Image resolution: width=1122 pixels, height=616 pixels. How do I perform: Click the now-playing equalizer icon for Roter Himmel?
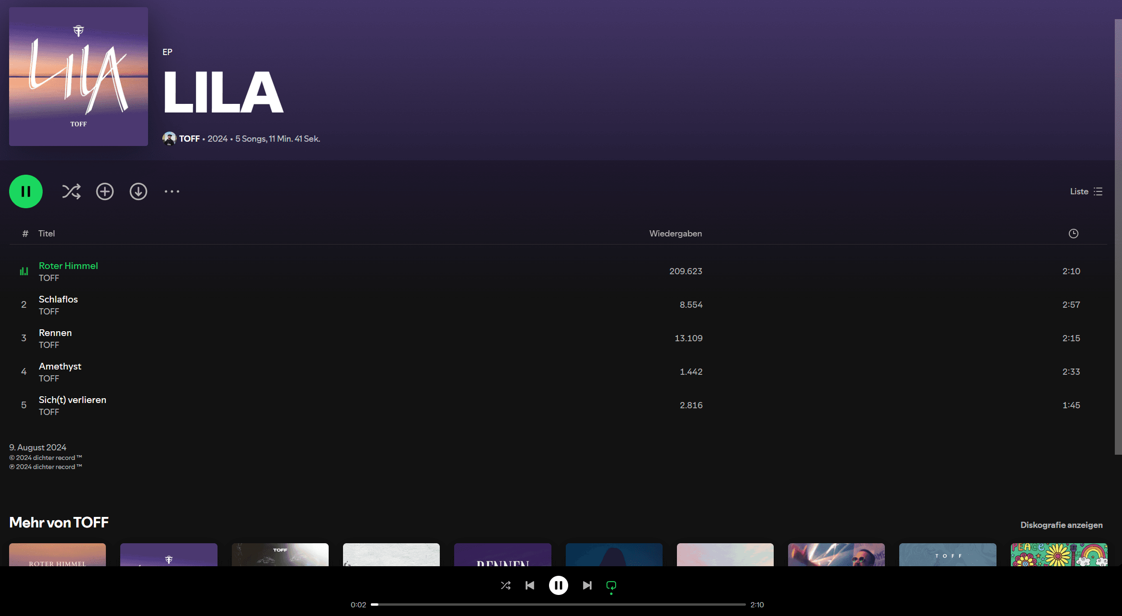coord(24,271)
